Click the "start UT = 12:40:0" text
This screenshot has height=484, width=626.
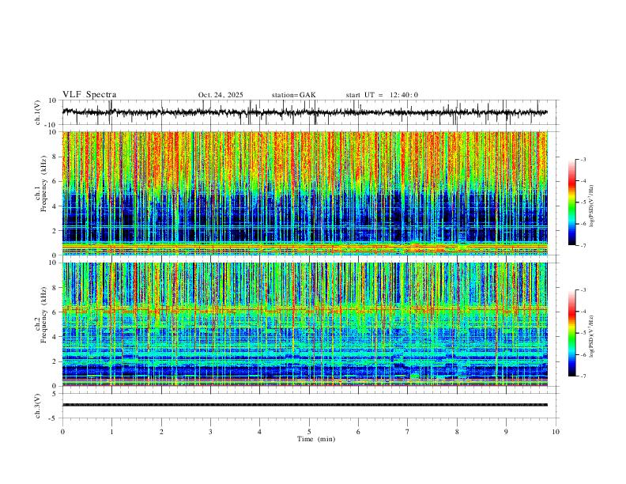coord(382,95)
